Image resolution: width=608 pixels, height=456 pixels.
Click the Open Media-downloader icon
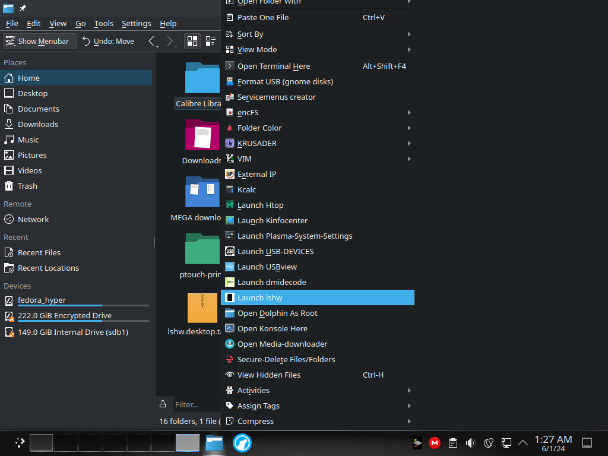coord(230,344)
